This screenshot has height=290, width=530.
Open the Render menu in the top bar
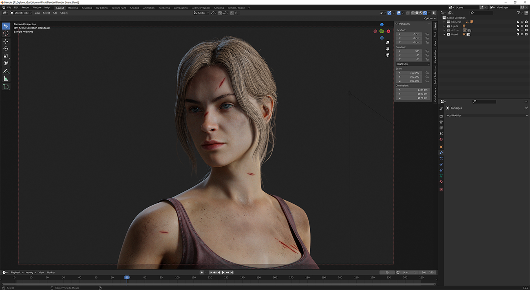[x=25, y=7]
